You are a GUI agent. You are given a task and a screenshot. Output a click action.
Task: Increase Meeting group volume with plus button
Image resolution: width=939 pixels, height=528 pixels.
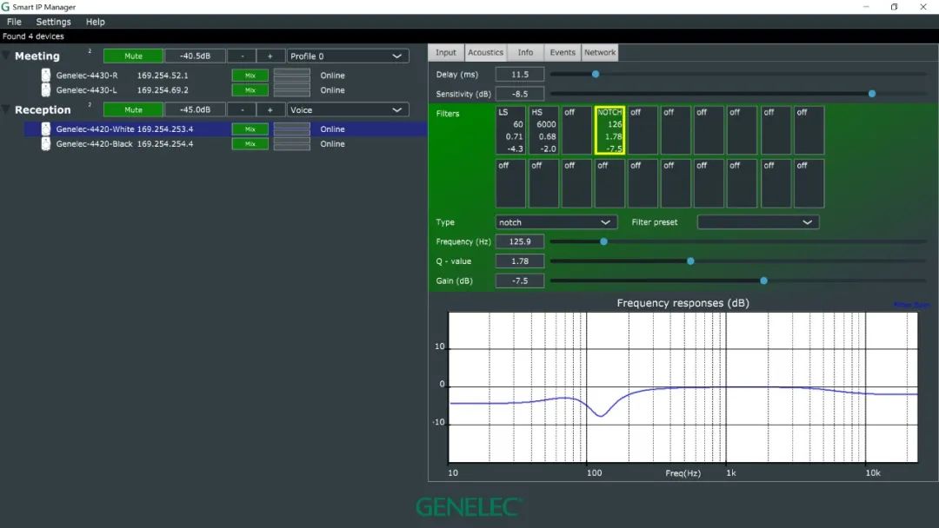tap(270, 56)
